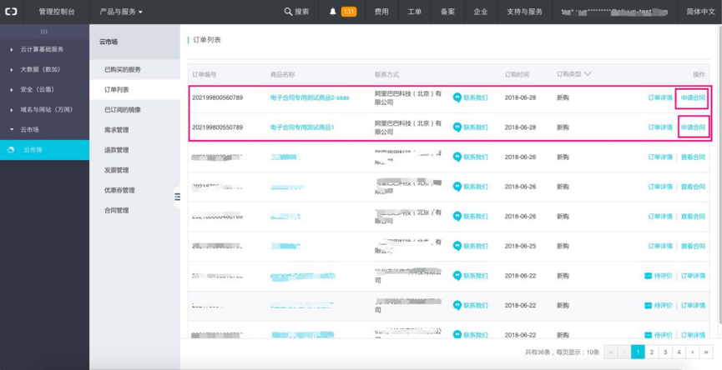Click 待评价 comment icon in first 2018-06-22 row
Viewport: 722px width, 370px height.
click(648, 276)
